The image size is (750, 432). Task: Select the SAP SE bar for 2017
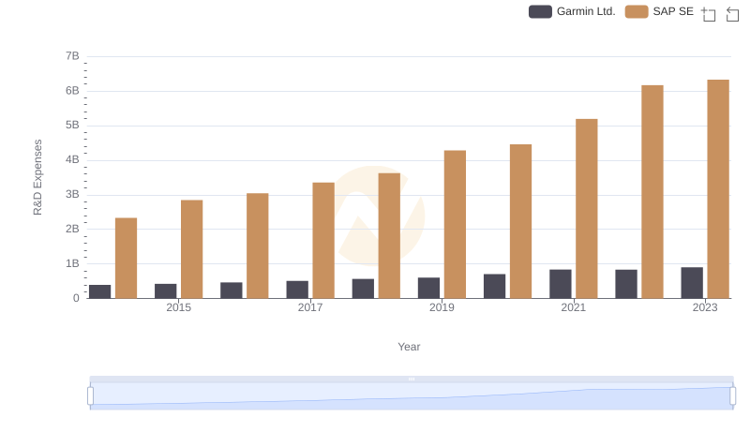click(x=323, y=241)
